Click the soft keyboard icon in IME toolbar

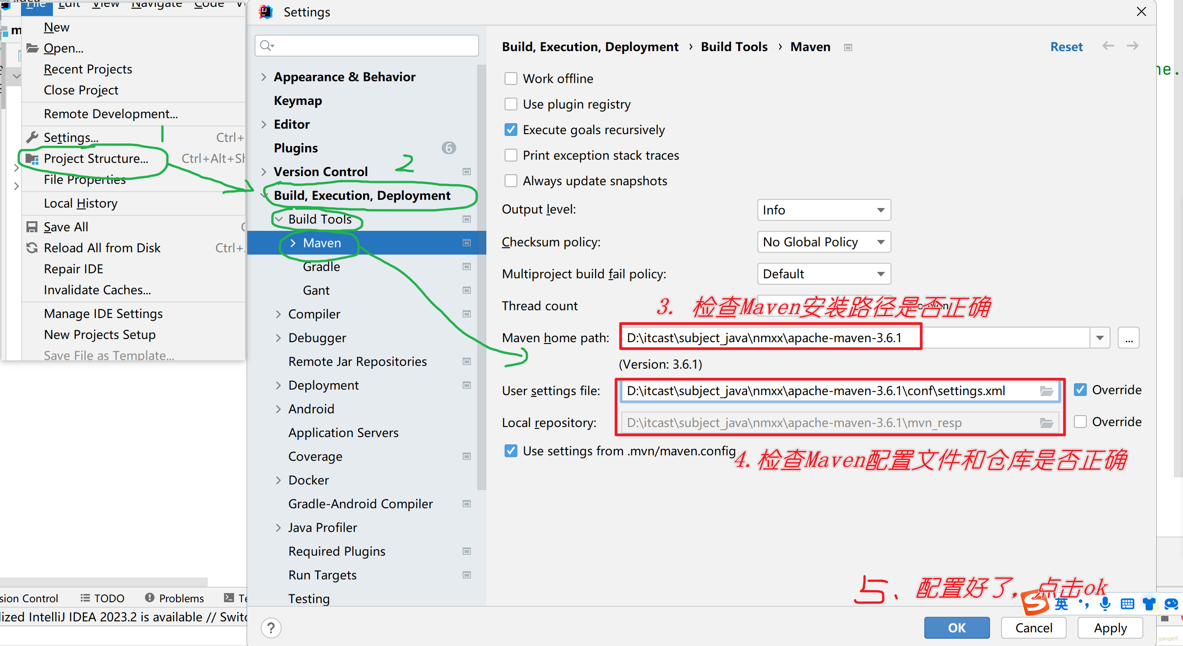[x=1127, y=604]
